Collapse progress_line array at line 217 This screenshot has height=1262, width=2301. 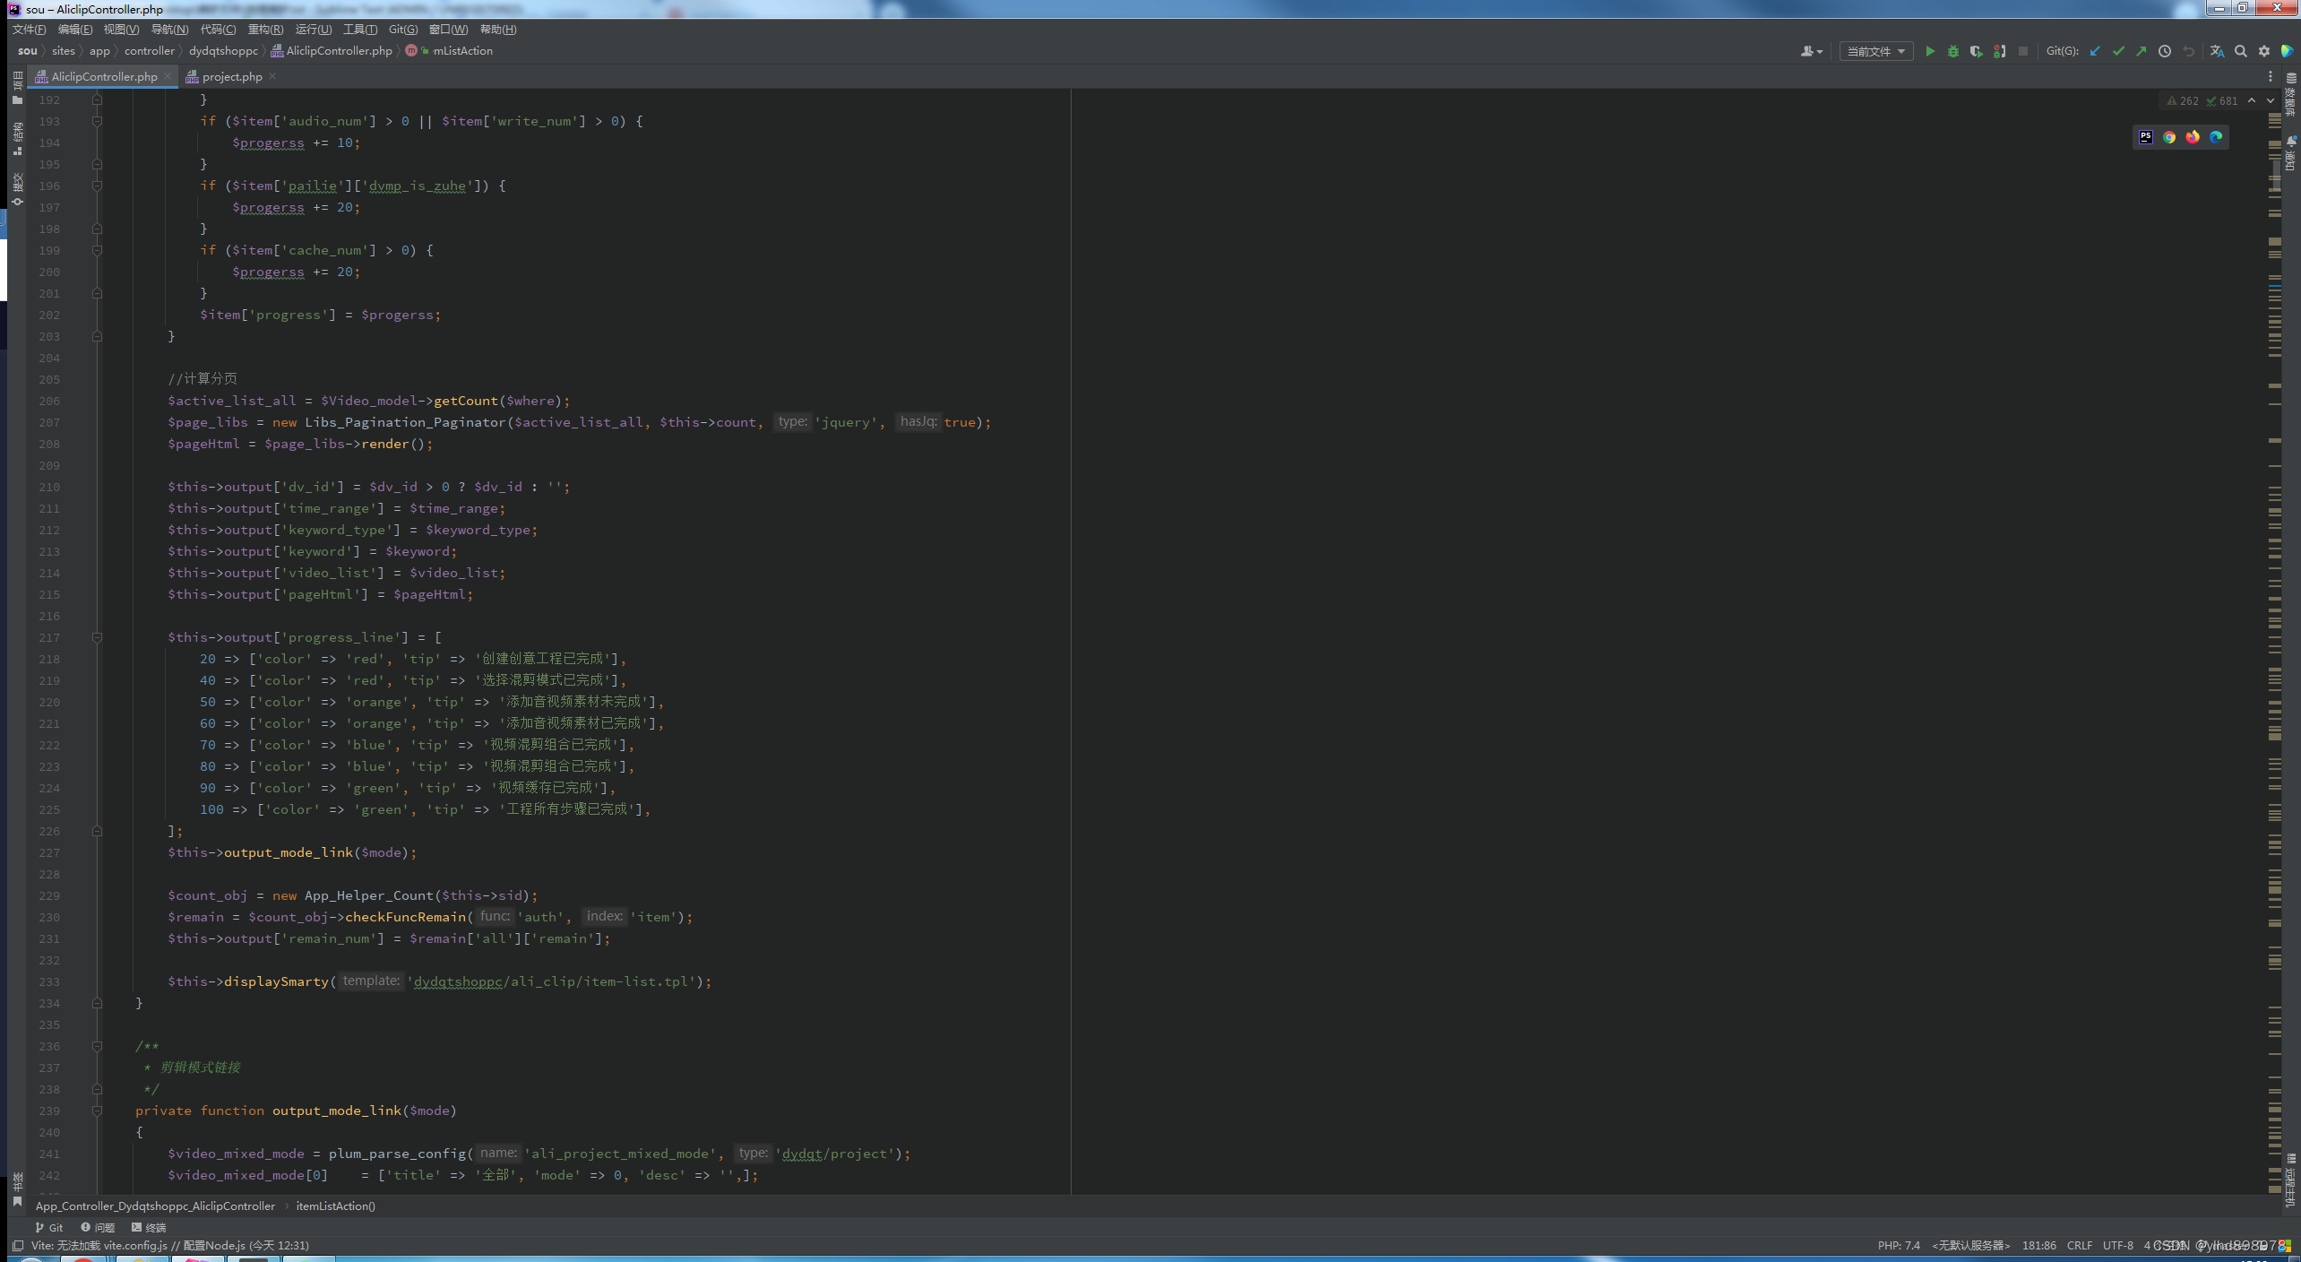[98, 637]
